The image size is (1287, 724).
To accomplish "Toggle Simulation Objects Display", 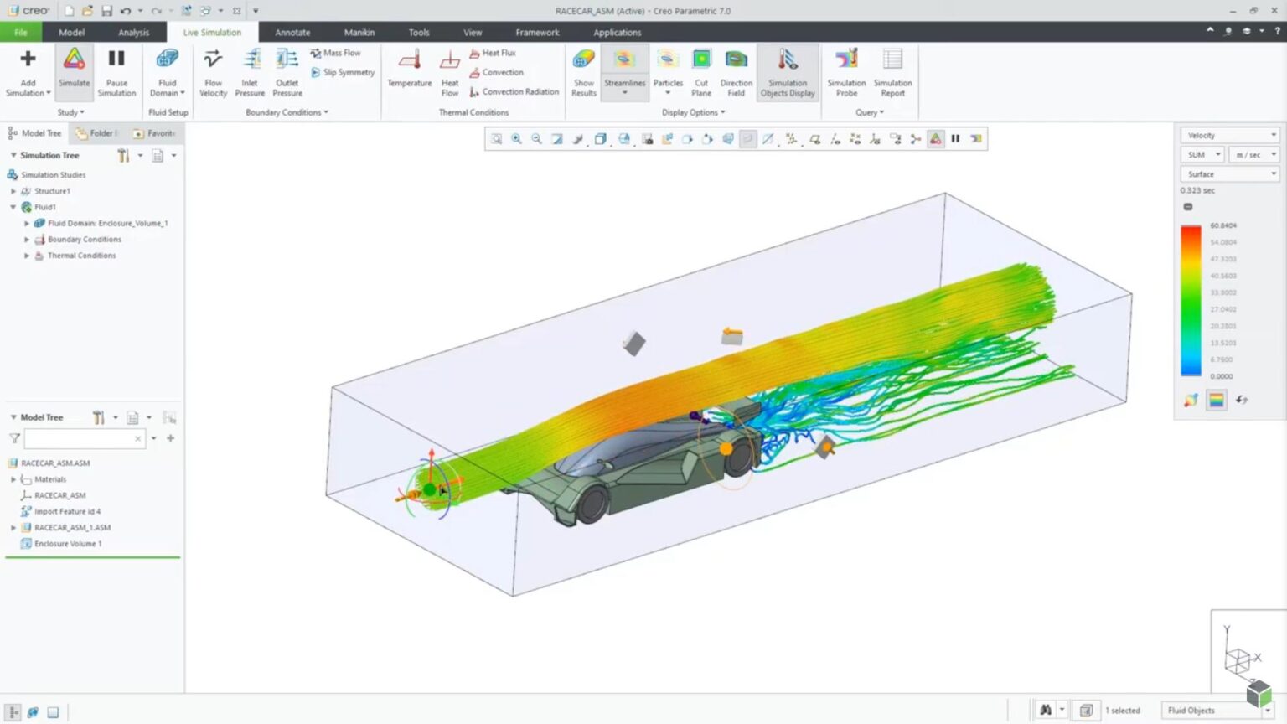I will [787, 71].
